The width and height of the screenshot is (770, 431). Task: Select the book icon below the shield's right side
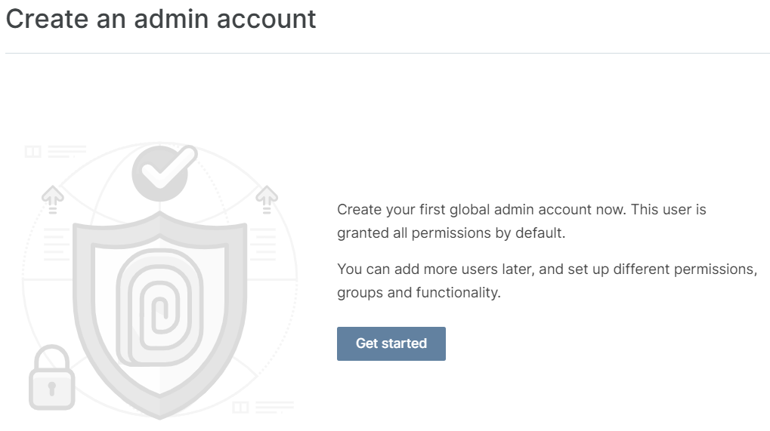[240, 407]
